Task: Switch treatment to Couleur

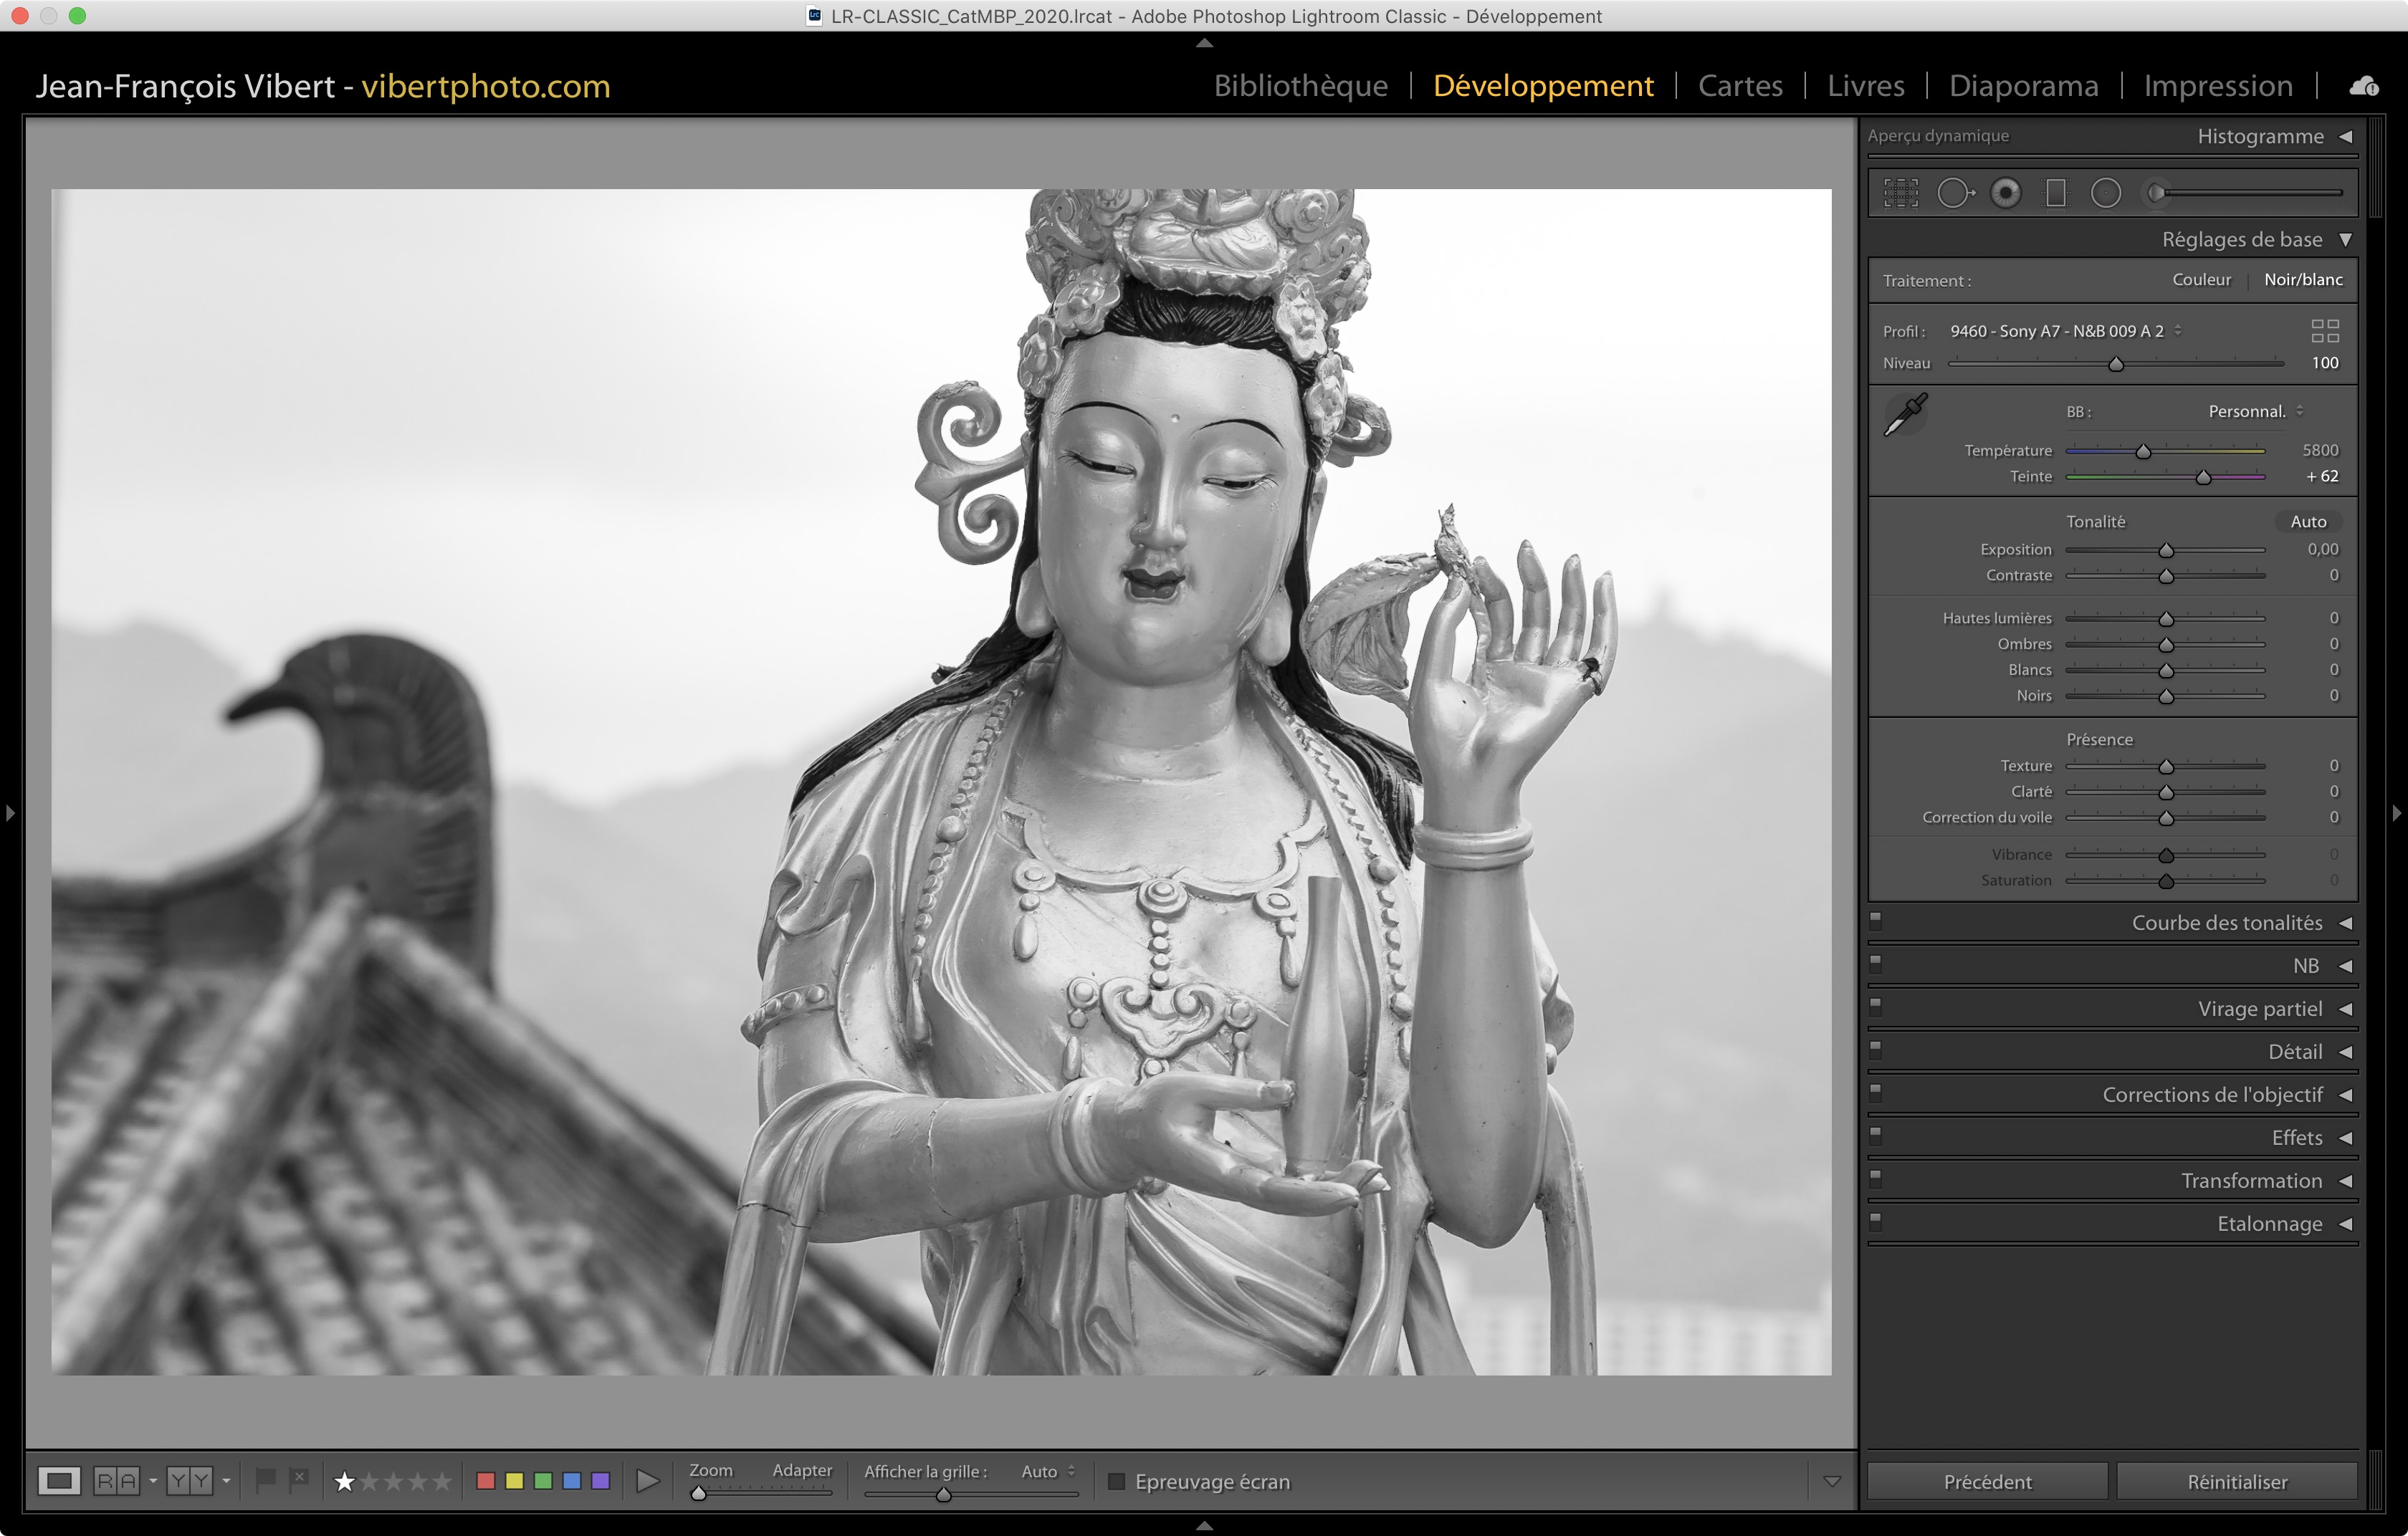Action: click(2201, 280)
